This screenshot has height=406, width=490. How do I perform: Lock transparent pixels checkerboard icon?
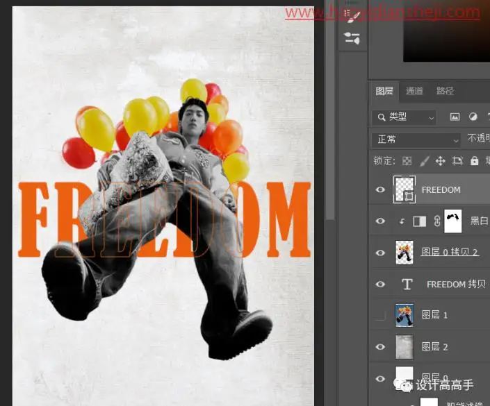tap(407, 161)
